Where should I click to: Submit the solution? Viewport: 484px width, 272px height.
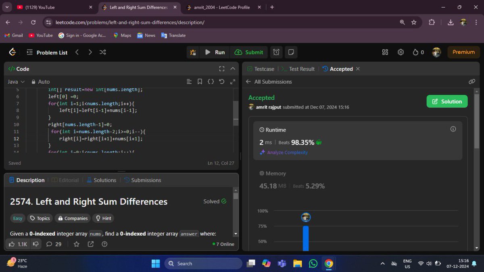[249, 52]
